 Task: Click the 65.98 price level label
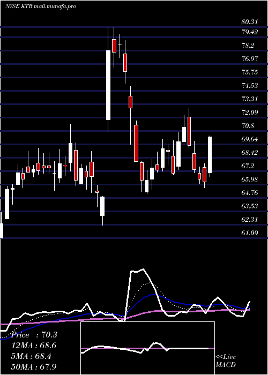tap(250, 179)
